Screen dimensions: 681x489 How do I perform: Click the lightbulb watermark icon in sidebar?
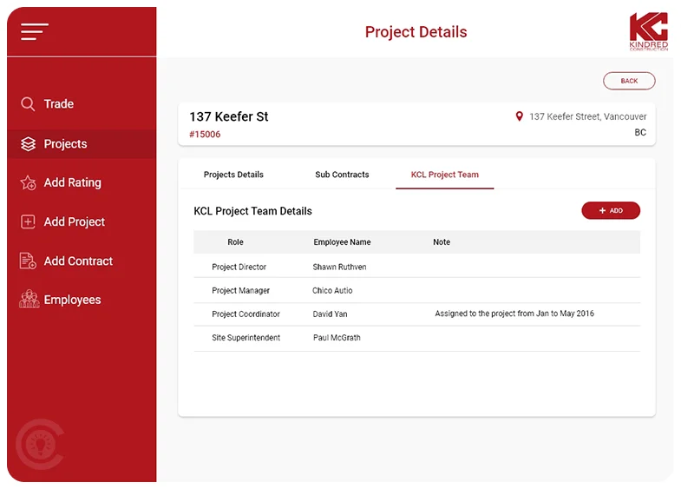click(40, 444)
